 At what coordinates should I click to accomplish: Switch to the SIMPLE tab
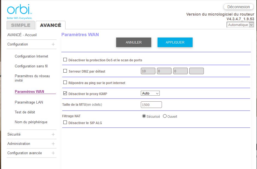[x=21, y=25]
